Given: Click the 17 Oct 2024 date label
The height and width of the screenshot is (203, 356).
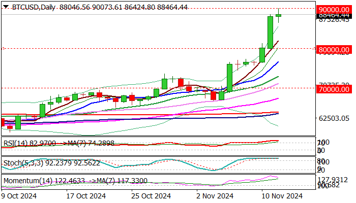Looking at the screenshot, I should coord(86,196).
